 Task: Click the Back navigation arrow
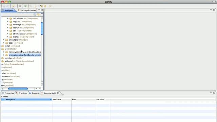pyautogui.click(x=45, y=6)
